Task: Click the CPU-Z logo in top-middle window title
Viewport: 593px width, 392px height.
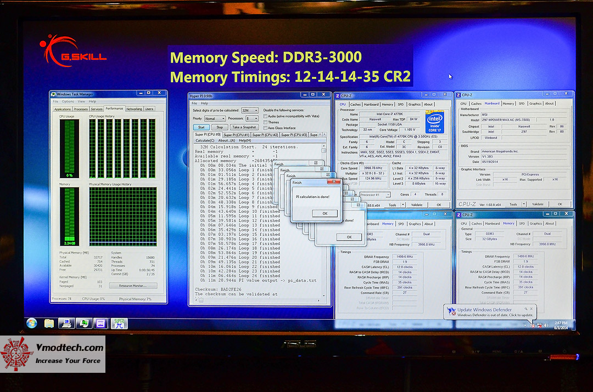Action: [x=338, y=96]
